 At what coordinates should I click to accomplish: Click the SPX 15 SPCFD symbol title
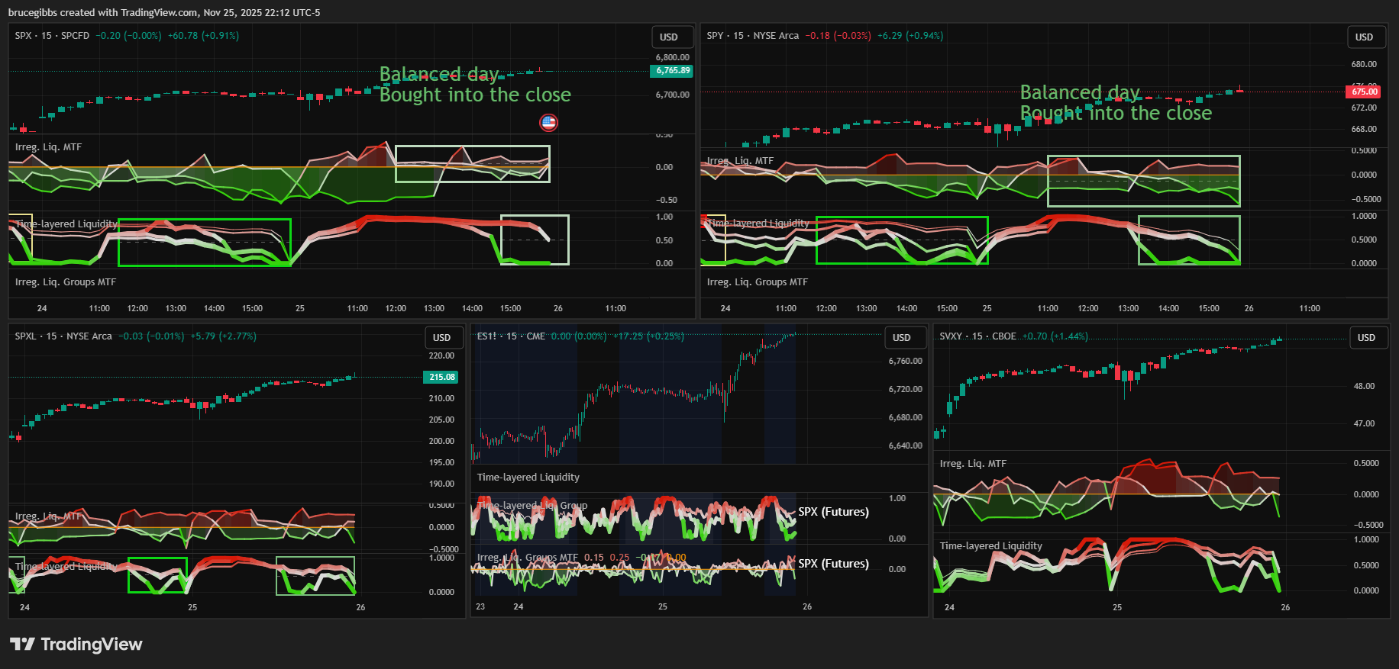point(52,36)
